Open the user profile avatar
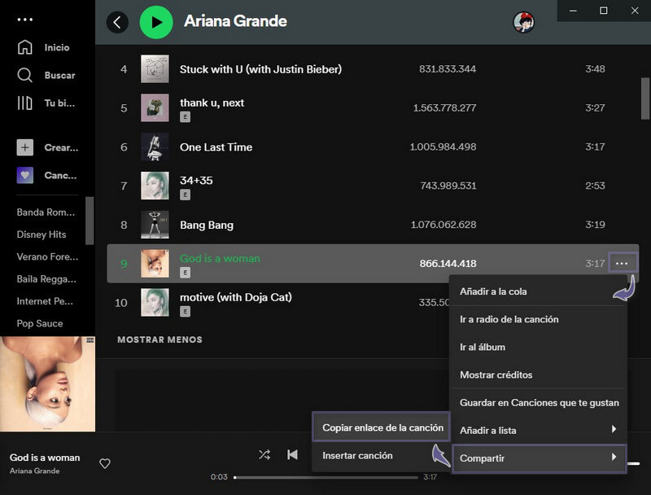Screen dimensions: 651x495 coord(523,22)
